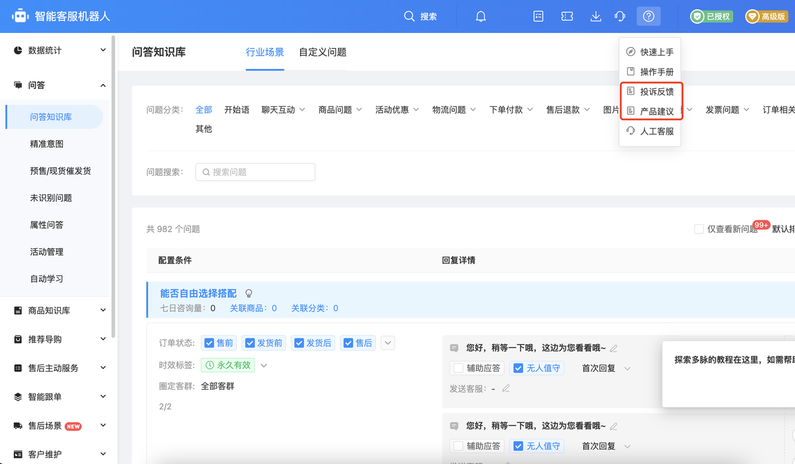Click the 已授权 shield badge
Screen dimensions: 795x464
click(x=711, y=17)
